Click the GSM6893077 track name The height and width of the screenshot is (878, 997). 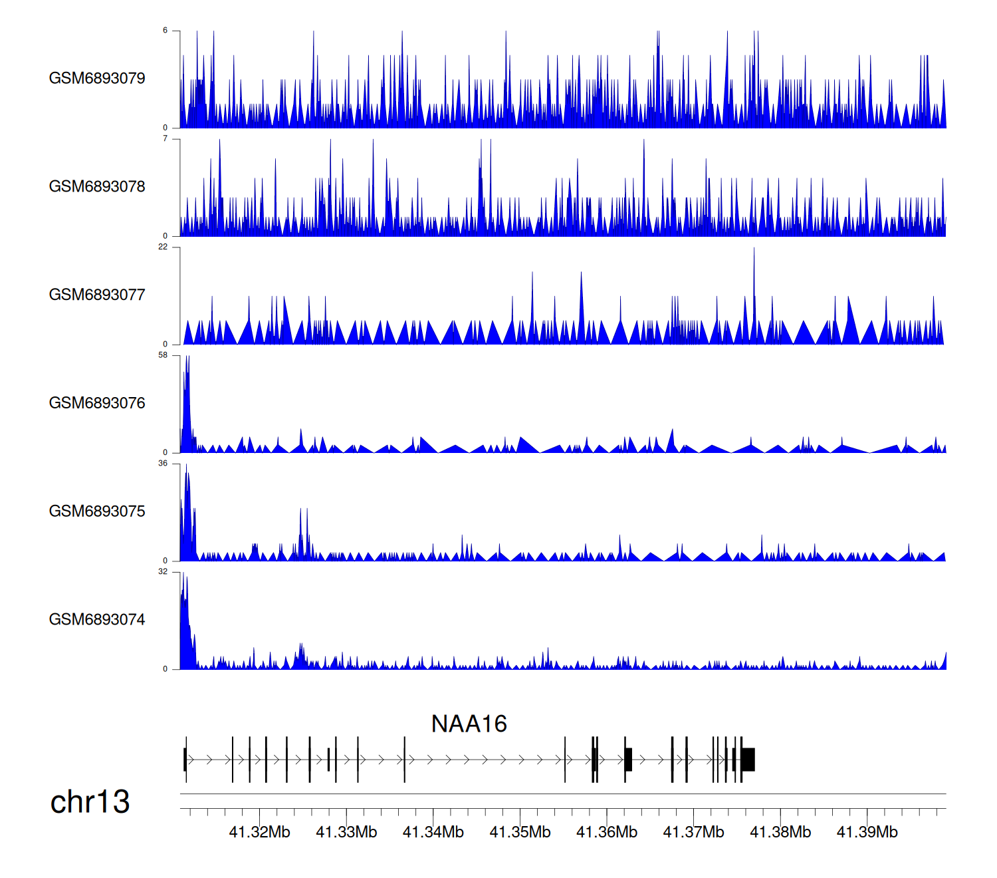pos(97,295)
